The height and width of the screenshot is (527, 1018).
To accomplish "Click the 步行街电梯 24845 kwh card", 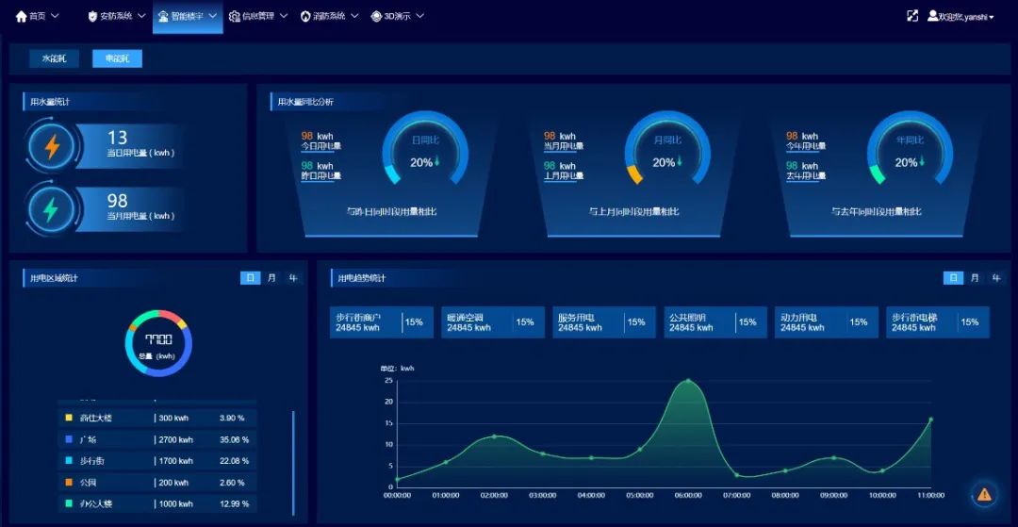I will (x=938, y=321).
